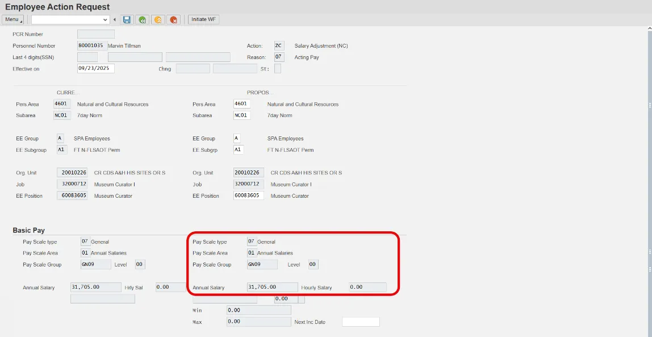652x337 pixels.
Task: Click the proposed Subarea NC01 field
Action: click(241, 115)
